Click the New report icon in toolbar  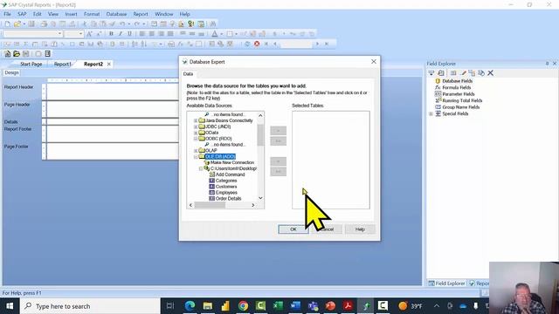[8, 24]
